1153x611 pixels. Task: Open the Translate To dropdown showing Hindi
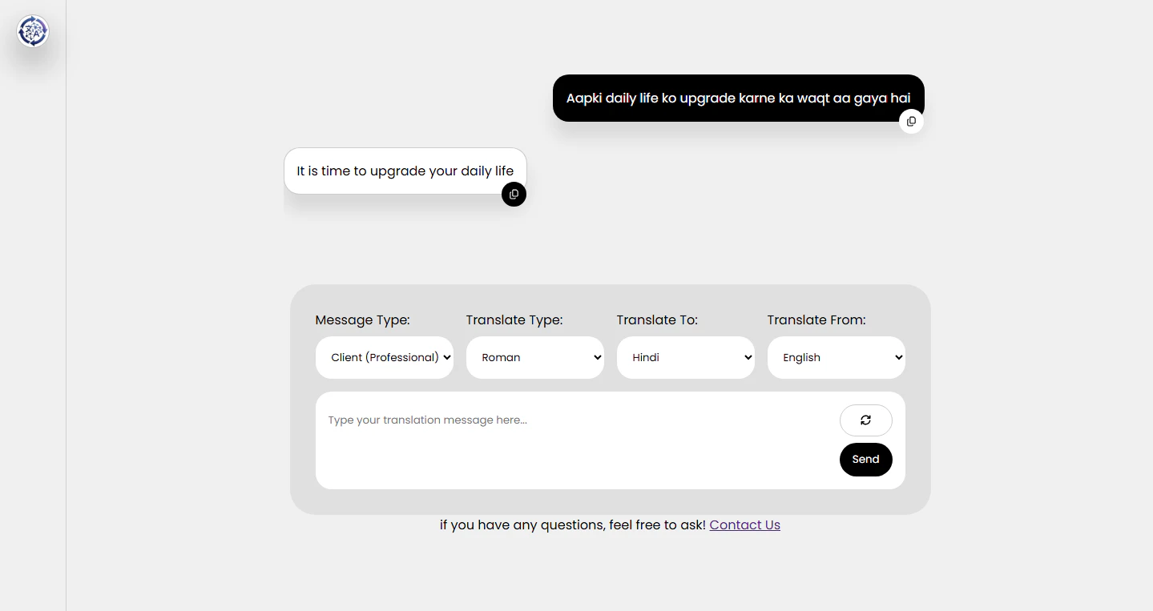coord(686,357)
